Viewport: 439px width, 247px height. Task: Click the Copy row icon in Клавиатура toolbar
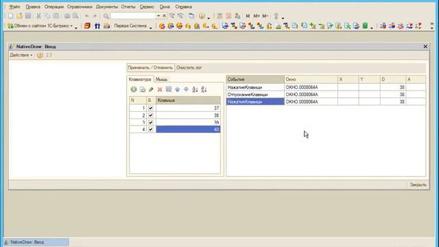[143, 89]
